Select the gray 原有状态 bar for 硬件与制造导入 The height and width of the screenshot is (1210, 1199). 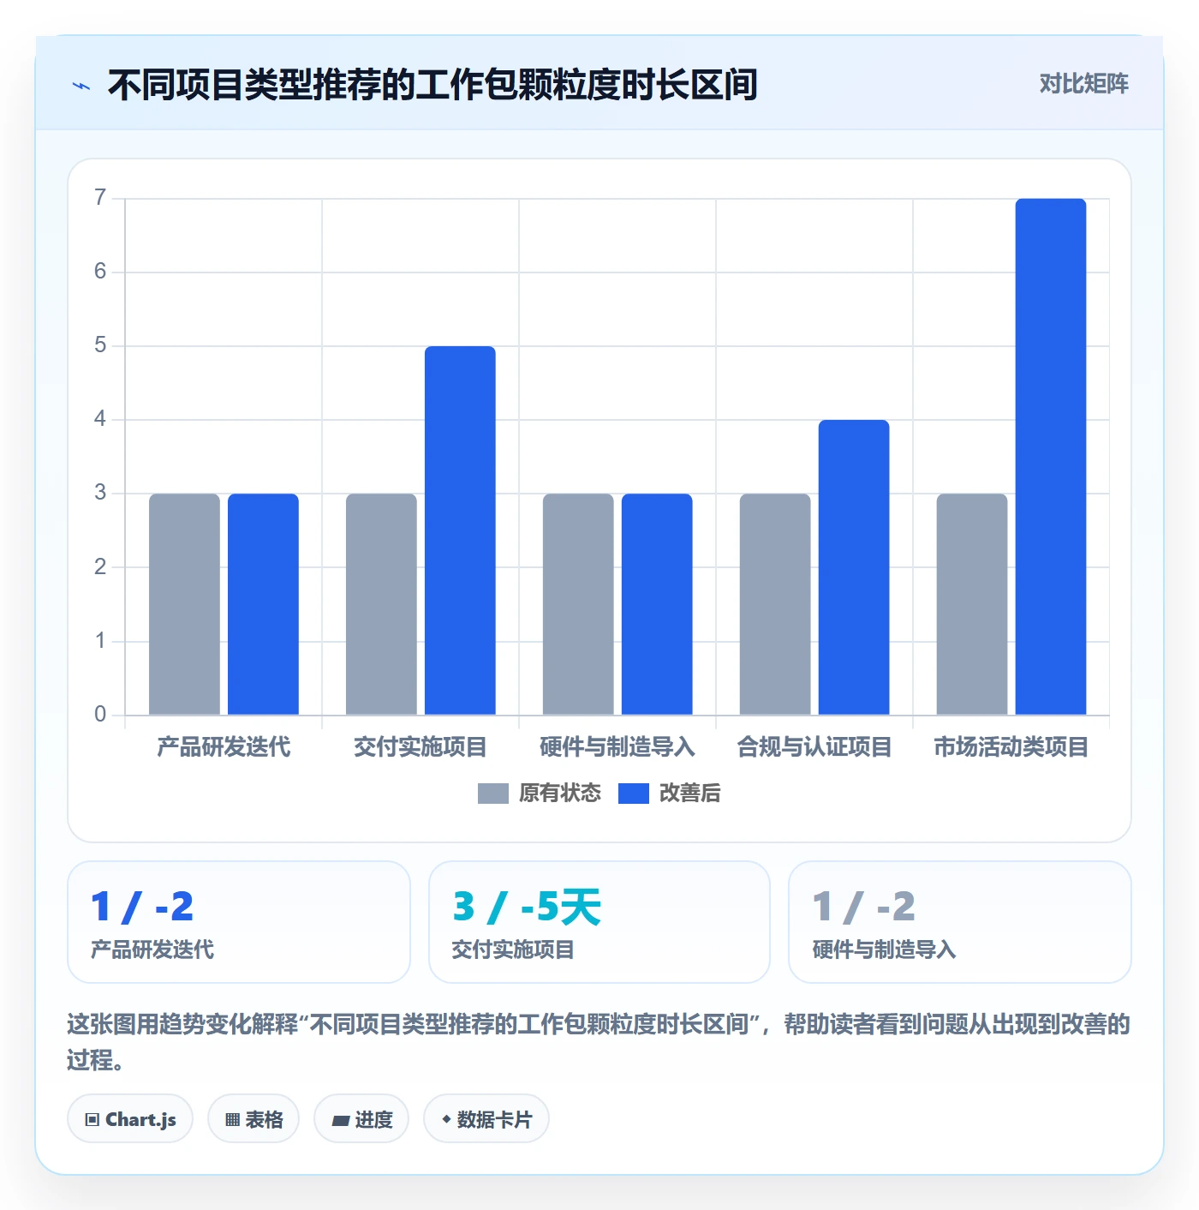pyautogui.click(x=578, y=604)
